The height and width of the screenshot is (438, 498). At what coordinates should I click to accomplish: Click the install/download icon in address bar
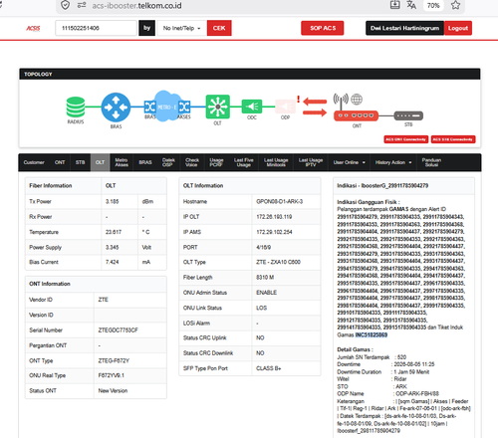(394, 5)
